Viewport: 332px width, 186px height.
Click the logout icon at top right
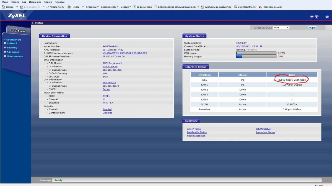(x=327, y=17)
